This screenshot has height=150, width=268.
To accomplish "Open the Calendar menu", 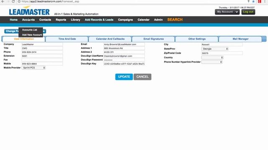I will click(144, 20).
